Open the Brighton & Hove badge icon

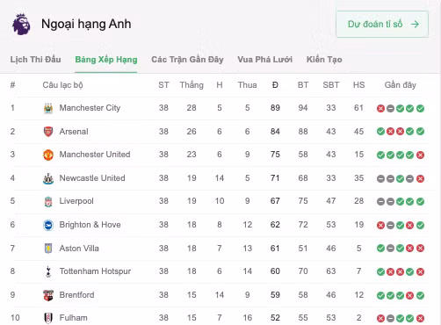pyautogui.click(x=48, y=225)
